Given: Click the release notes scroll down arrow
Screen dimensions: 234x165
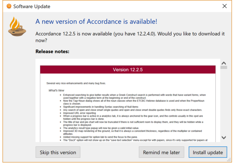Looking at the screenshot, I should coord(223,137).
